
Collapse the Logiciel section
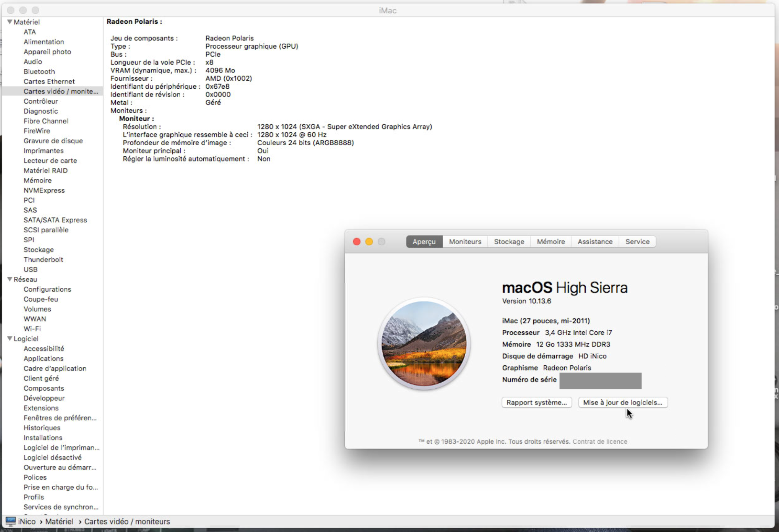pos(10,338)
